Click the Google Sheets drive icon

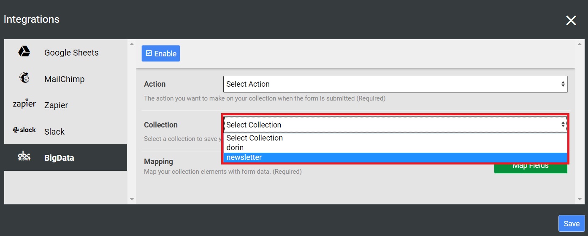[x=24, y=52]
